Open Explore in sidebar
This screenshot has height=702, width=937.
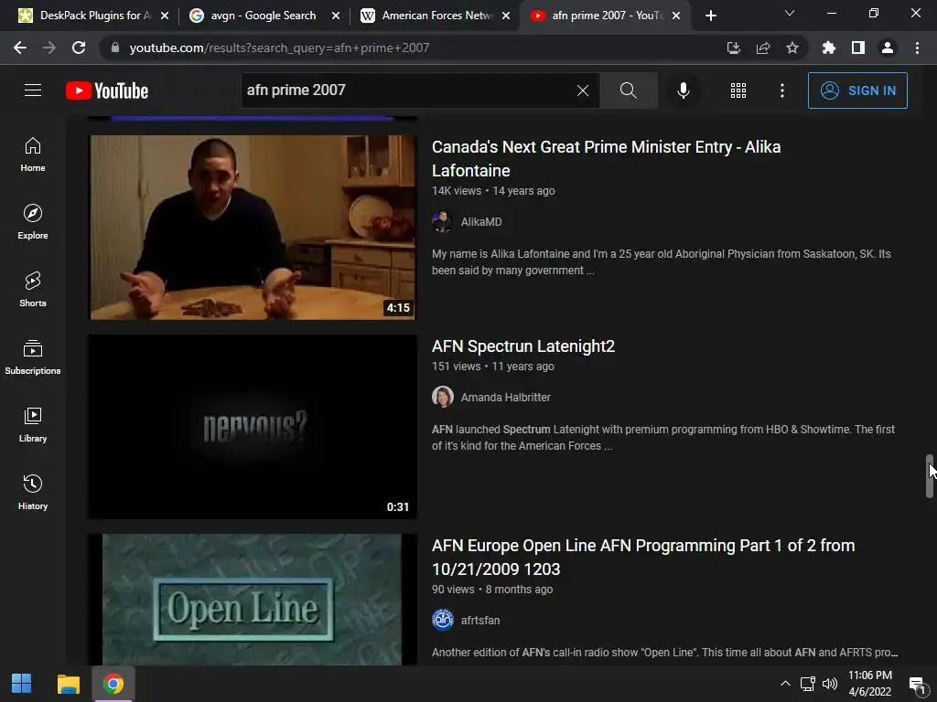33,221
